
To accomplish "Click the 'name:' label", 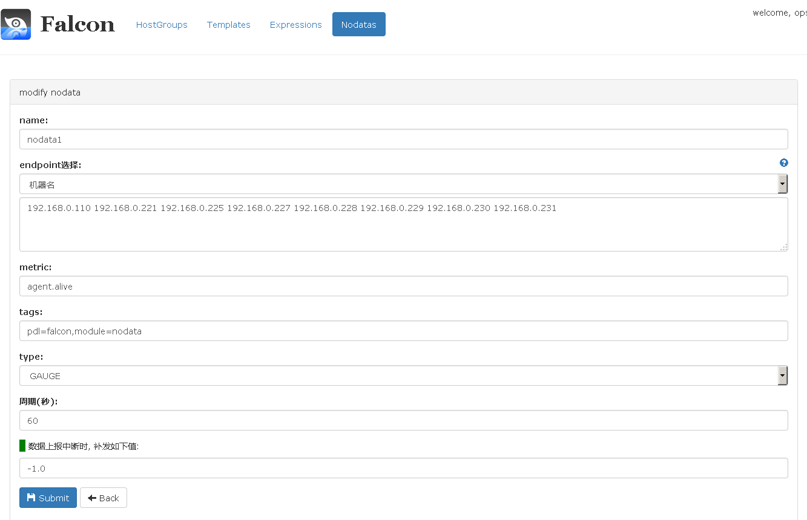I will [34, 120].
